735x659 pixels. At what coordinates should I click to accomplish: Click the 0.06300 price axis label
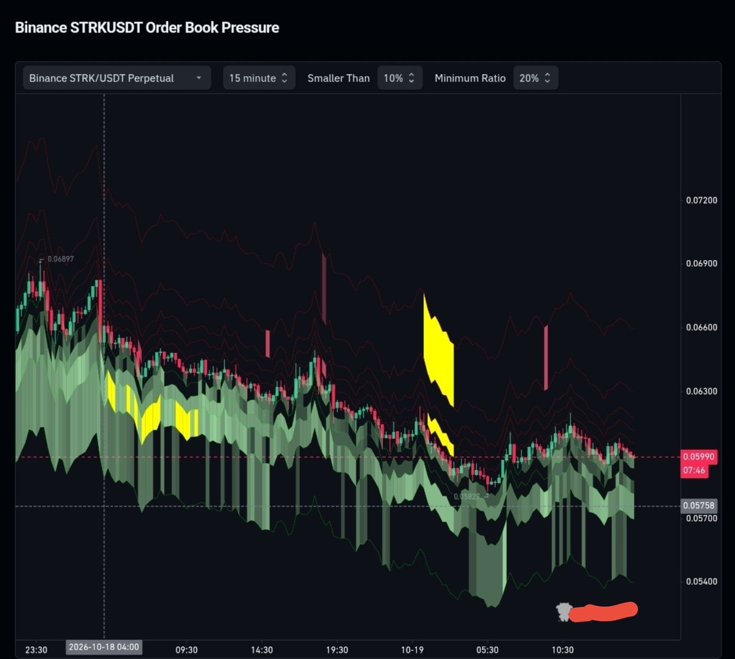(x=701, y=391)
